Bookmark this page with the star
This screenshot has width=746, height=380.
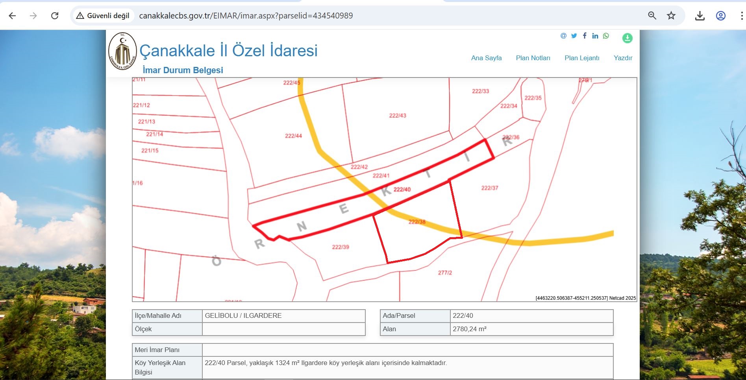click(671, 16)
